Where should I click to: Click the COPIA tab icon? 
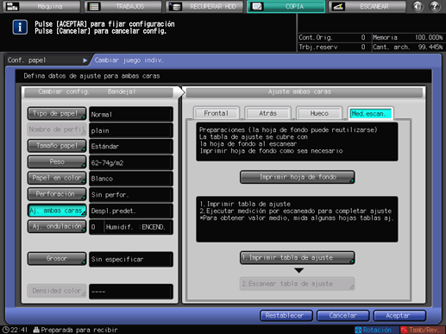[x=256, y=6]
